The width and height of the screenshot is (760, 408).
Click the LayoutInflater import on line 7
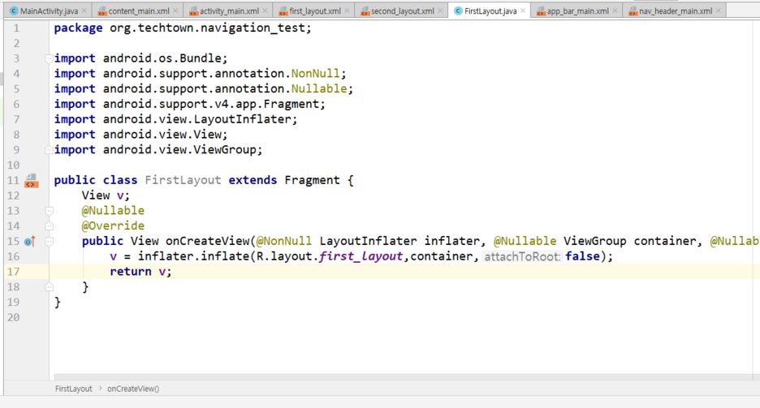[x=242, y=119]
